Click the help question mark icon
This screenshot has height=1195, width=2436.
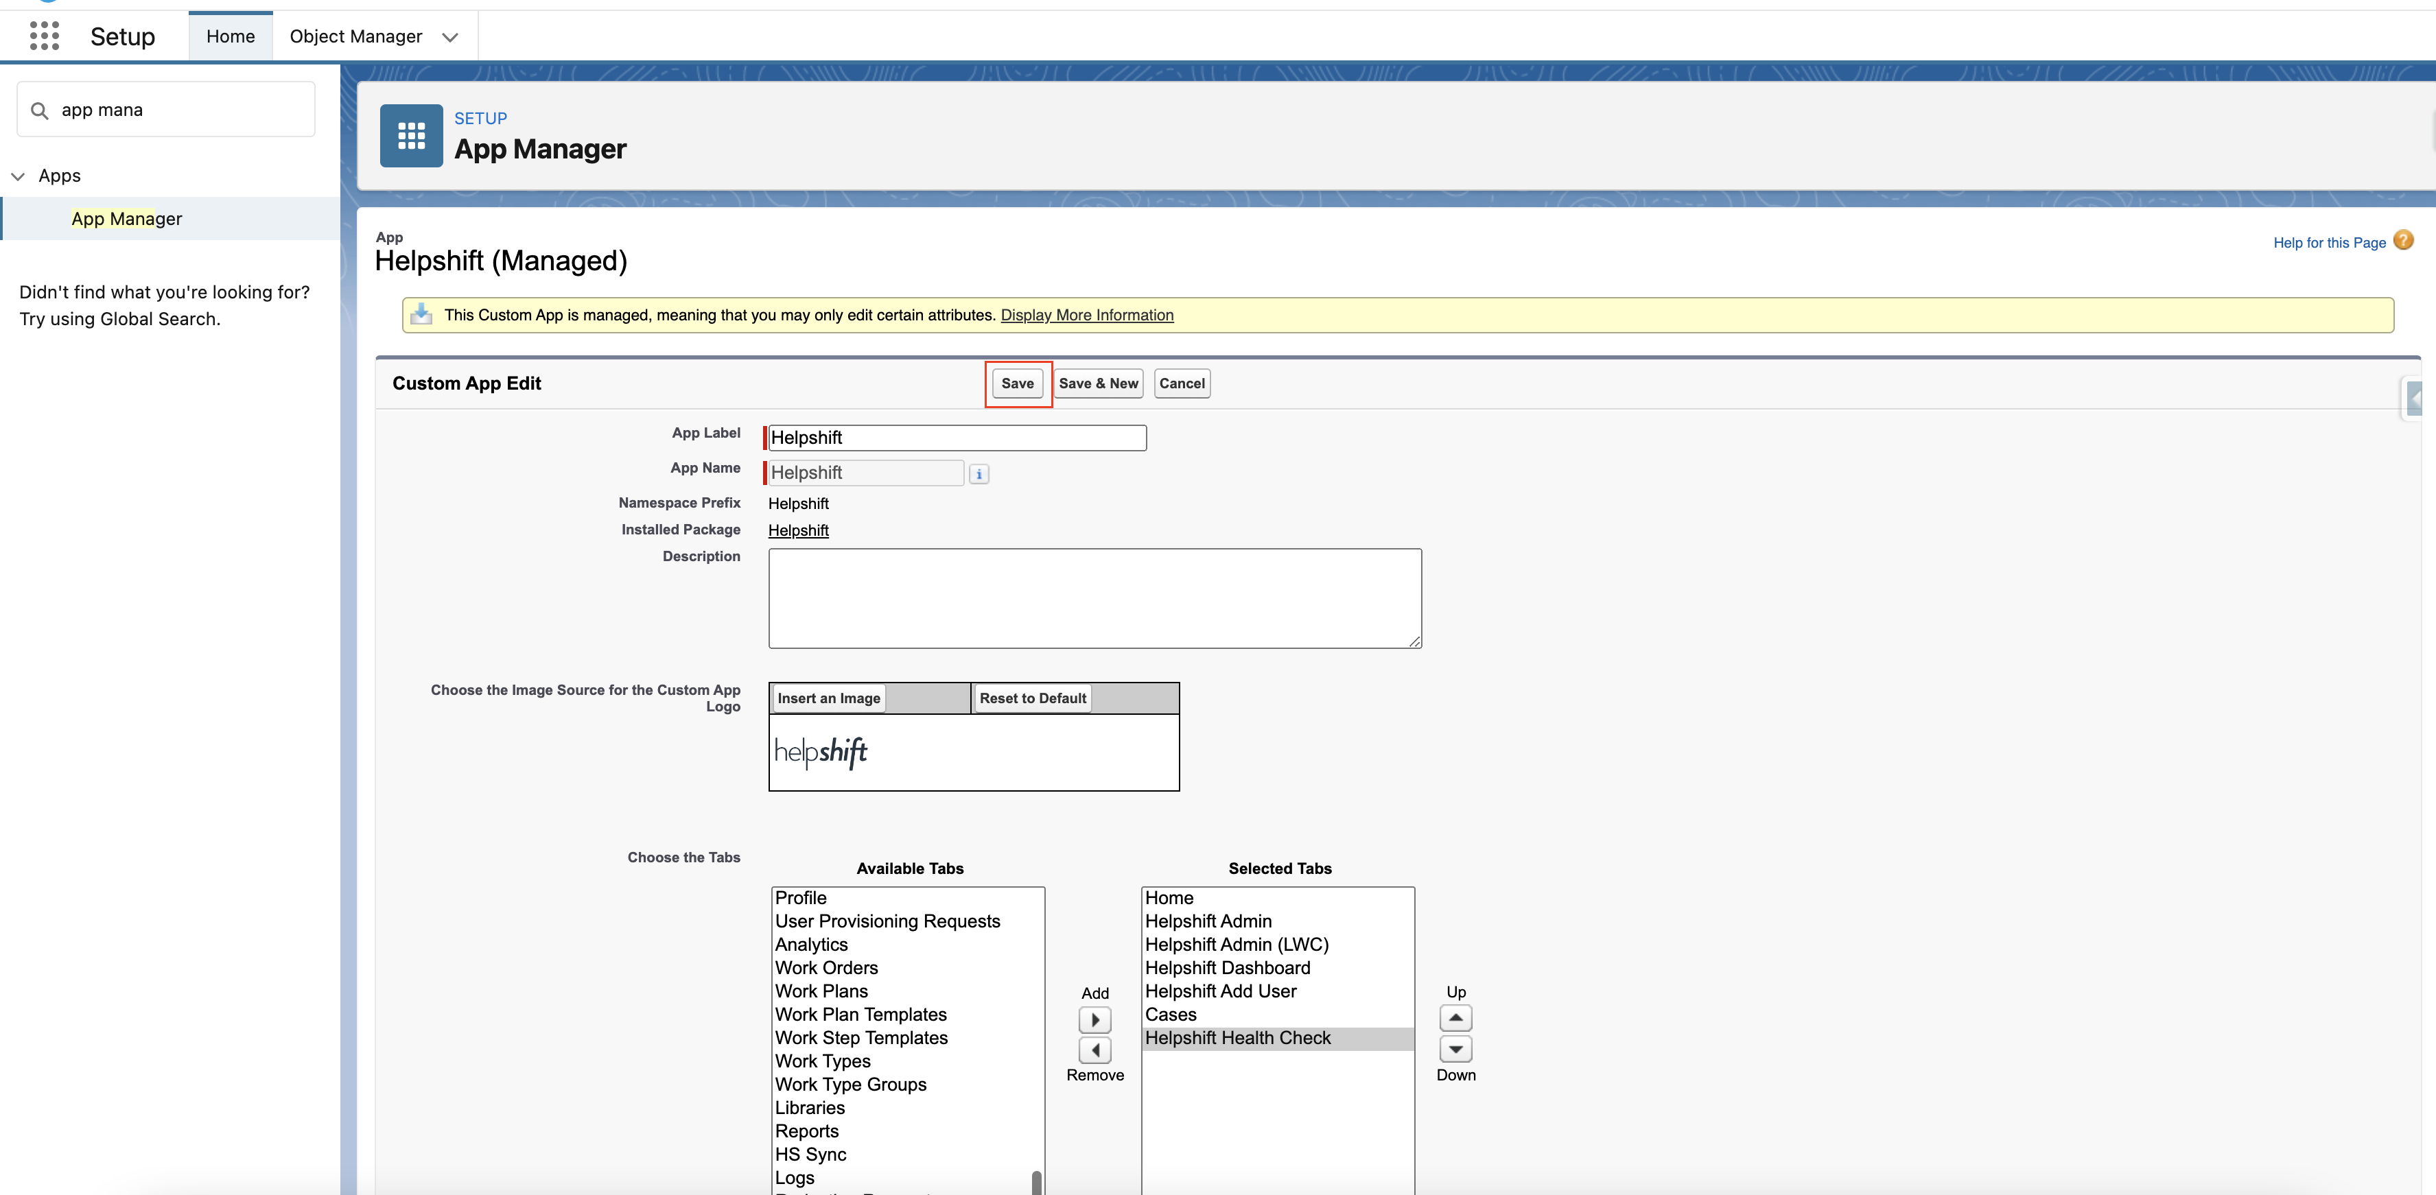[2403, 241]
